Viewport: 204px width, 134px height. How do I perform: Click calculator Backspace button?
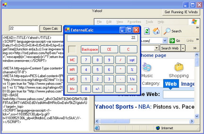[90, 49]
